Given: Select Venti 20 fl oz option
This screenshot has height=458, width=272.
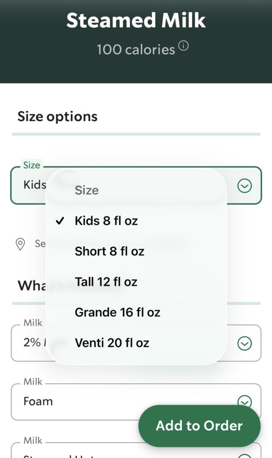Looking at the screenshot, I should (112, 343).
